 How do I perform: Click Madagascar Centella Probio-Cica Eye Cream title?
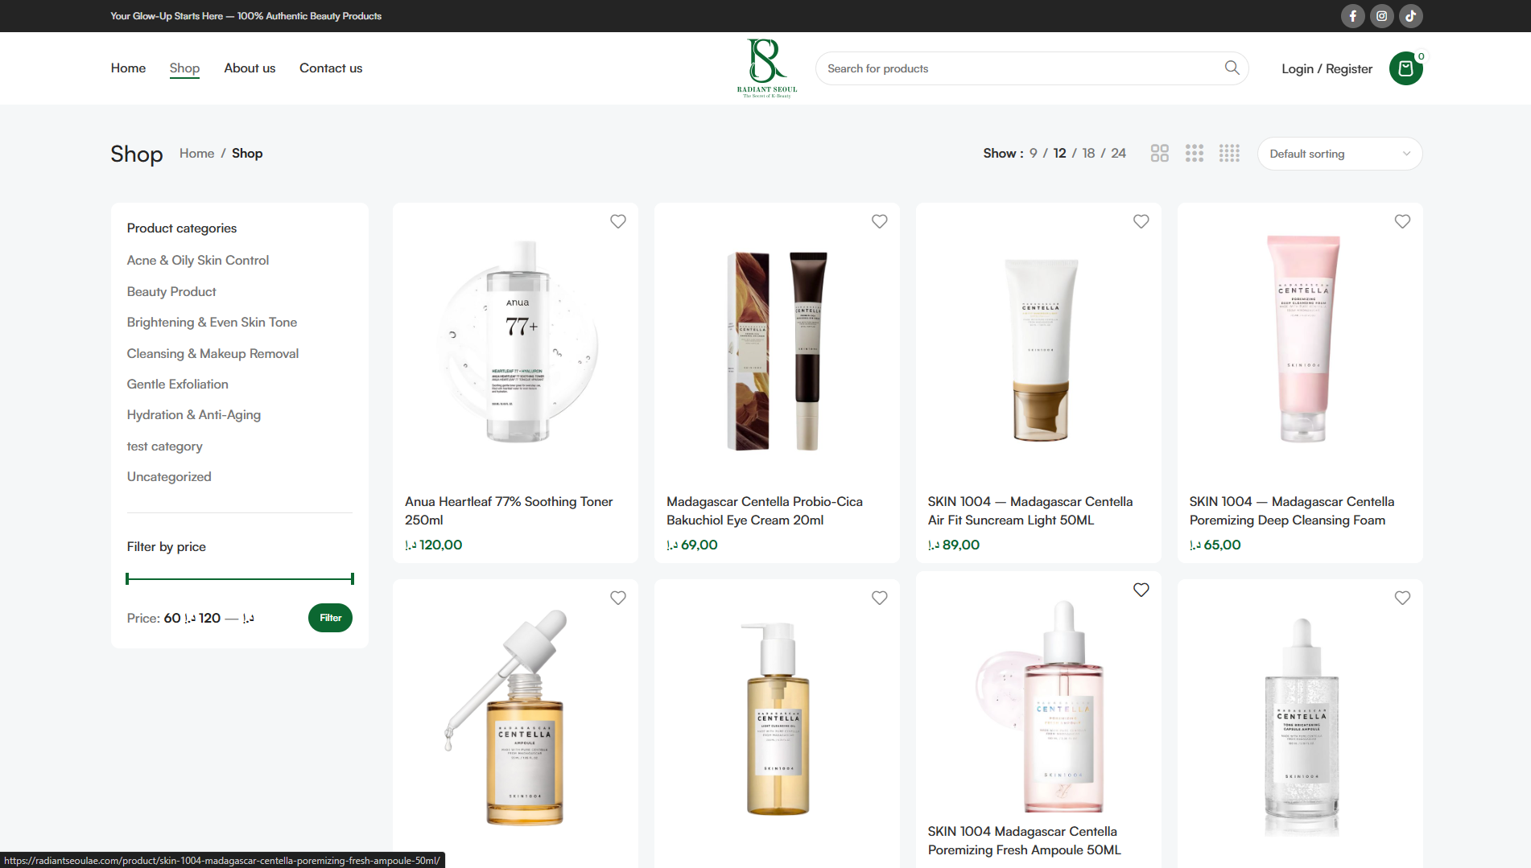click(x=765, y=511)
